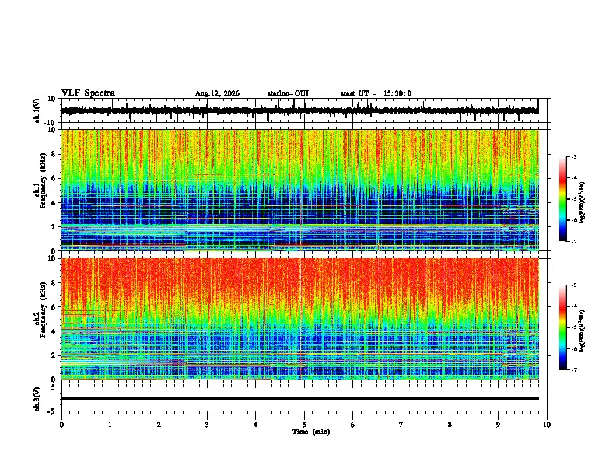Click the flat ch.3 voltage trace

(x=300, y=398)
